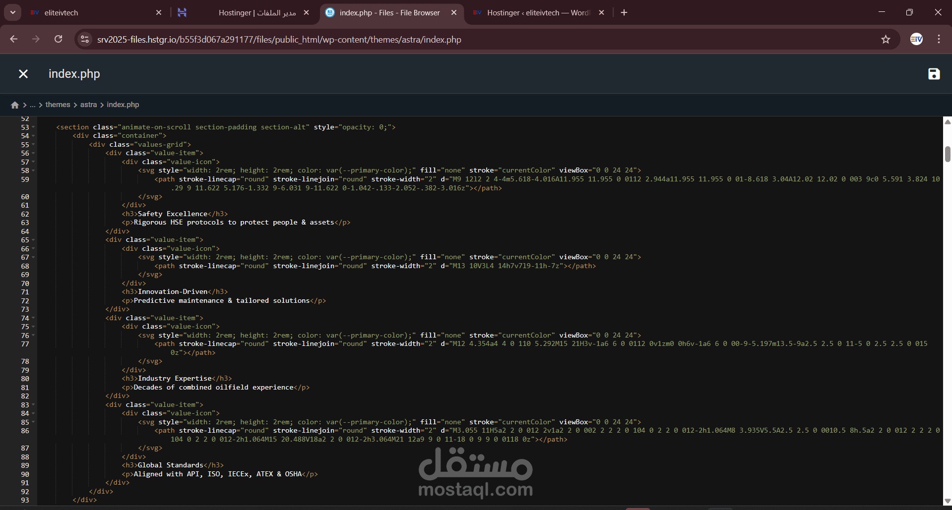
Task: Click the 'opacity: 0;' style value
Action: pyautogui.click(x=365, y=127)
